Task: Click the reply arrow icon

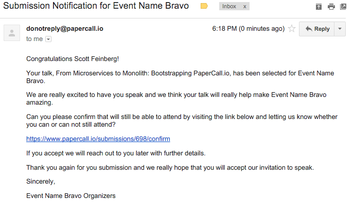Action: [x=309, y=29]
